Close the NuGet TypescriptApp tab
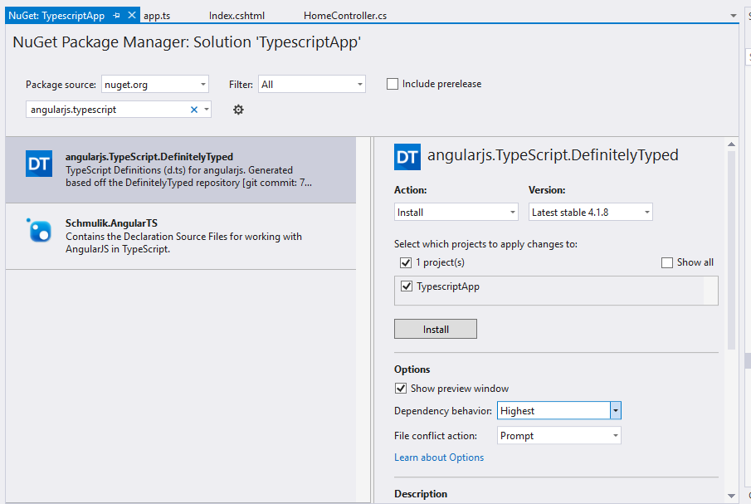Viewport: 751px width, 504px height. click(132, 16)
